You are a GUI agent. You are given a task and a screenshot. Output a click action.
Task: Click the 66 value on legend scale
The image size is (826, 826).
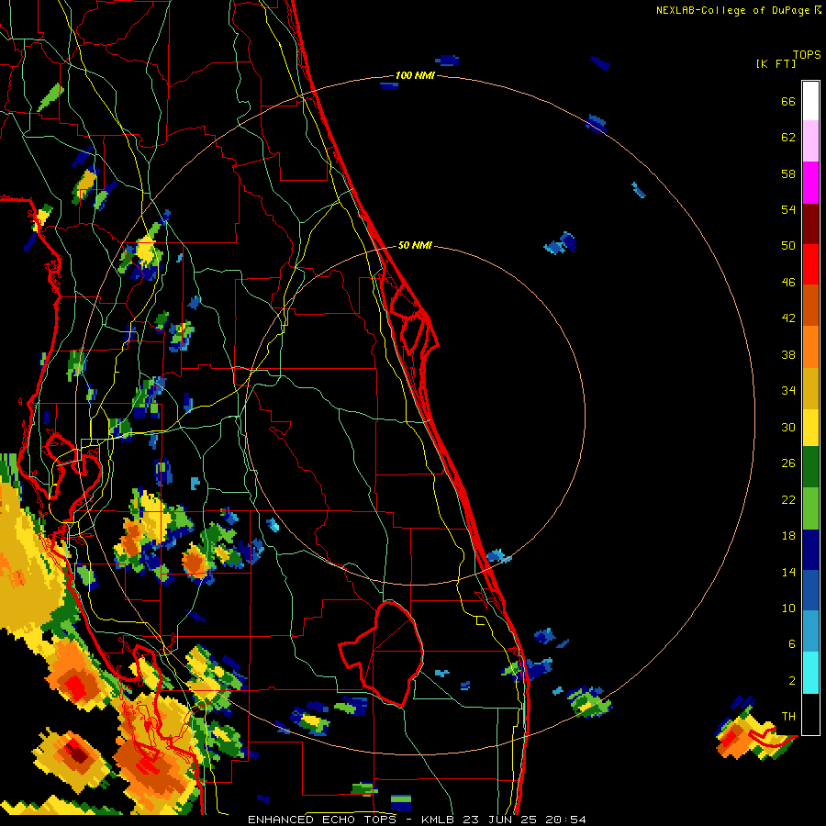click(x=788, y=102)
